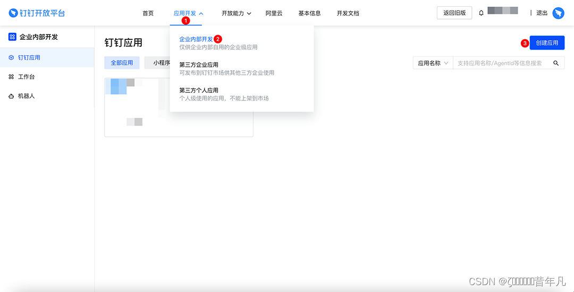The image size is (574, 292).
Task: Click the 企业内部开发 sidebar header icon
Action: (x=12, y=37)
